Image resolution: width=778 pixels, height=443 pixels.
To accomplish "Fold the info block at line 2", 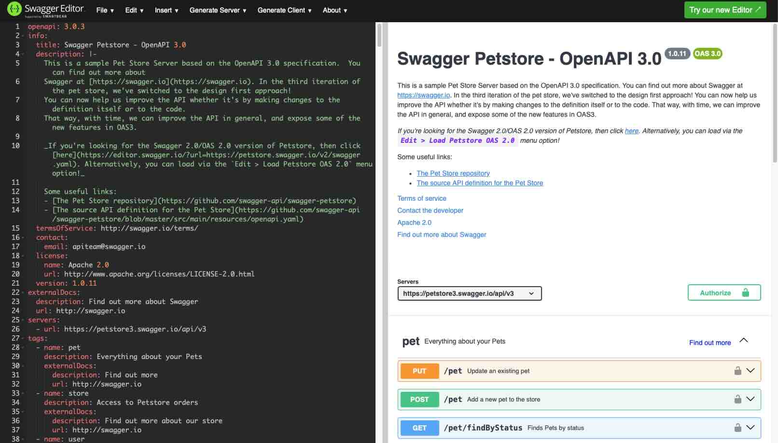I will point(23,36).
